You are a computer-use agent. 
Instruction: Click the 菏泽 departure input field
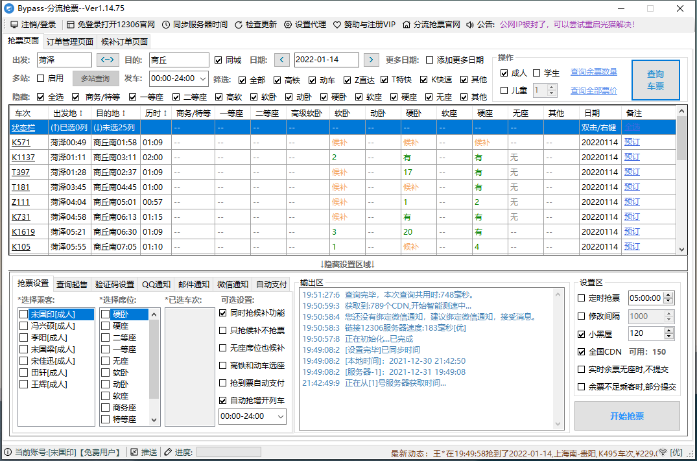tap(64, 59)
